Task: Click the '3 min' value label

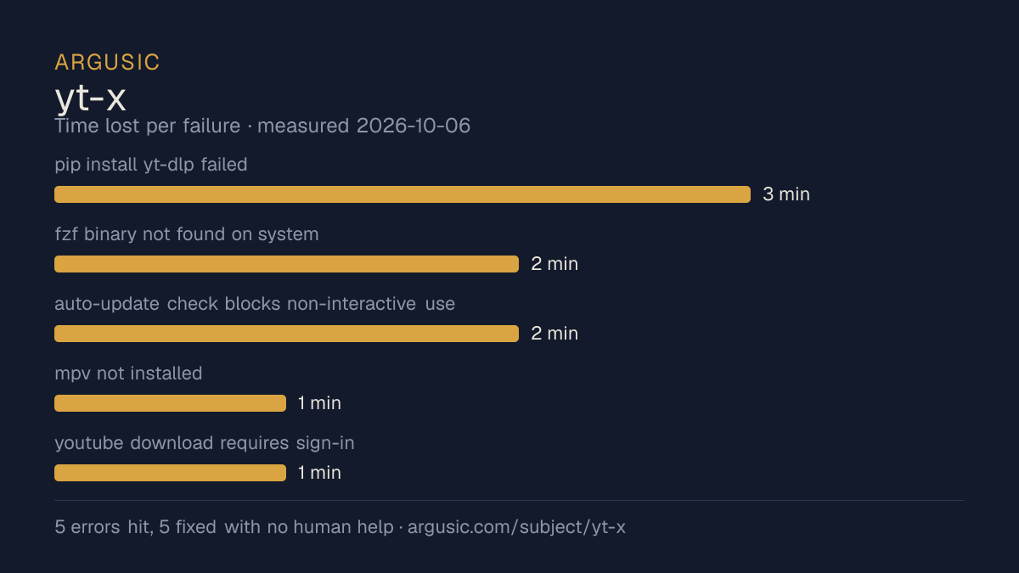Action: tap(786, 194)
